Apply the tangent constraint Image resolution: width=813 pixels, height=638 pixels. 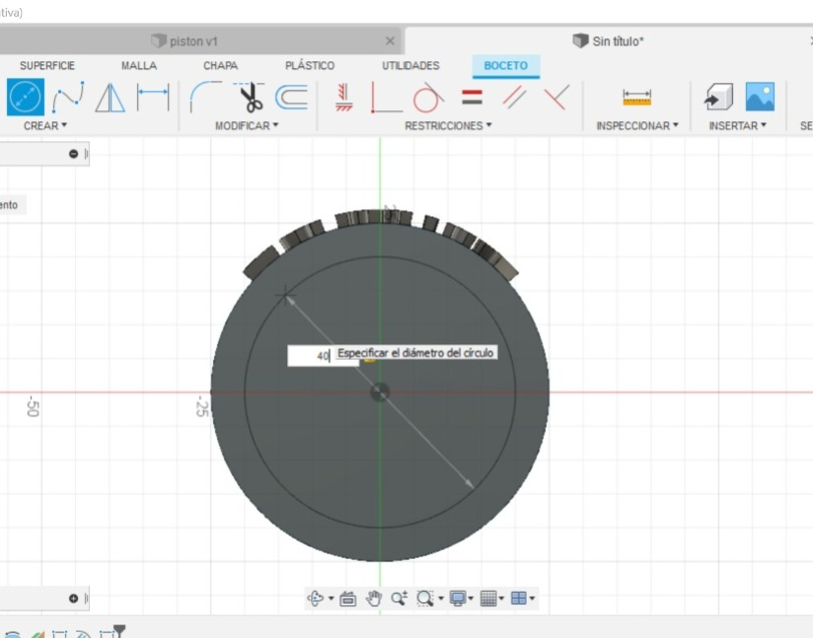[x=428, y=98]
